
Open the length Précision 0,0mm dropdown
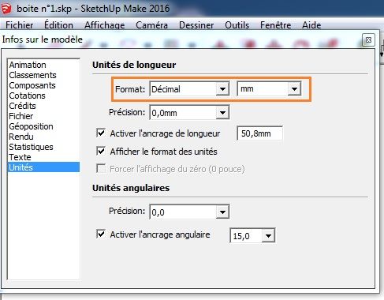point(189,113)
